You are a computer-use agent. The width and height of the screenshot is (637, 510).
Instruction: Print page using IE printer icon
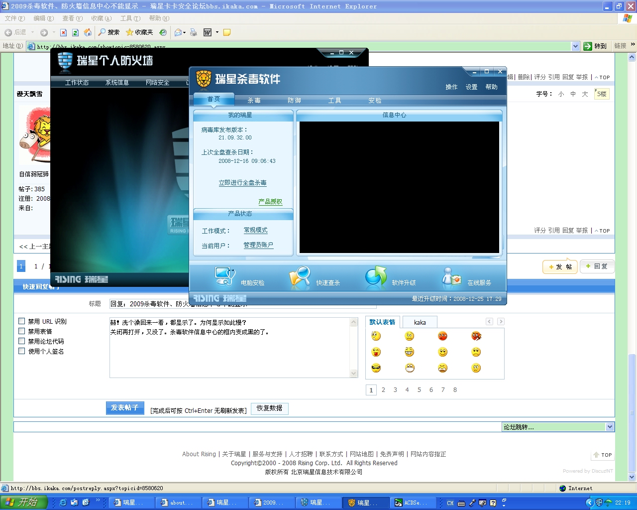point(194,32)
